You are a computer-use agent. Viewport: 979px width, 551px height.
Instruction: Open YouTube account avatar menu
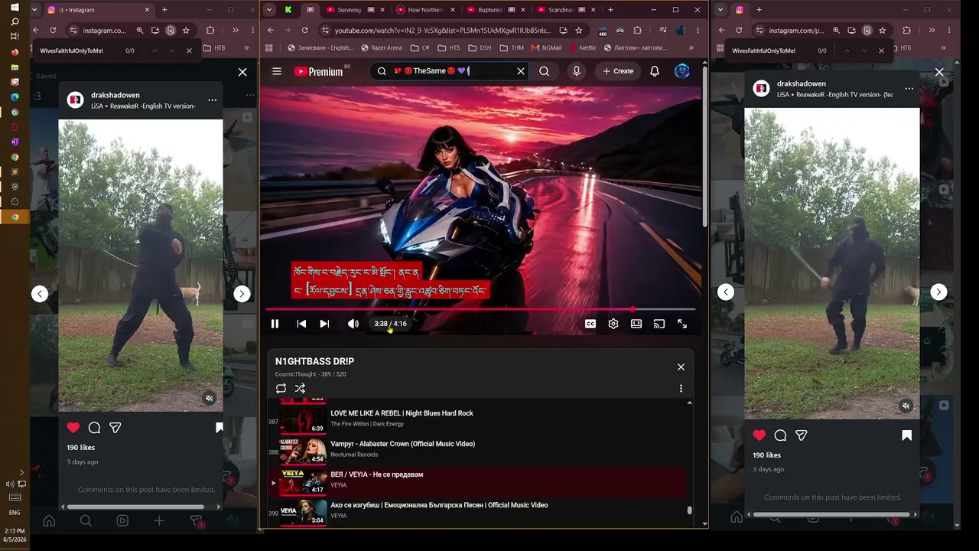point(682,71)
